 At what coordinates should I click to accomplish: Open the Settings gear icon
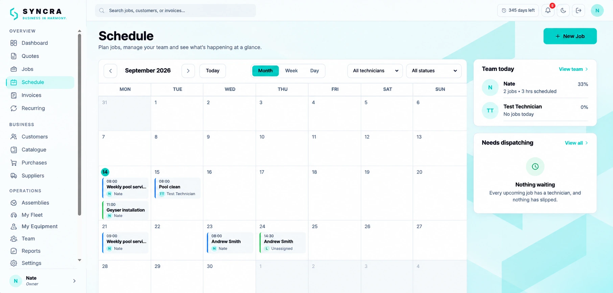tap(14, 263)
